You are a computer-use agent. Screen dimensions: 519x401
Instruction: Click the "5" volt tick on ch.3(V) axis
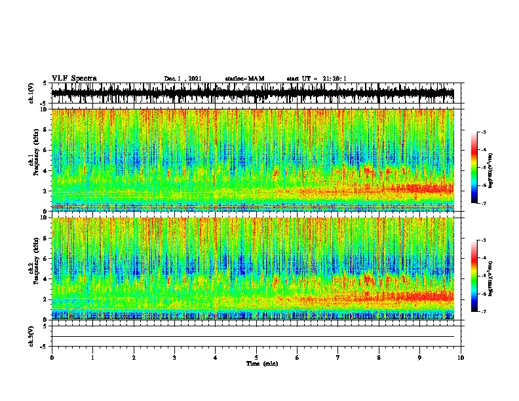45,326
